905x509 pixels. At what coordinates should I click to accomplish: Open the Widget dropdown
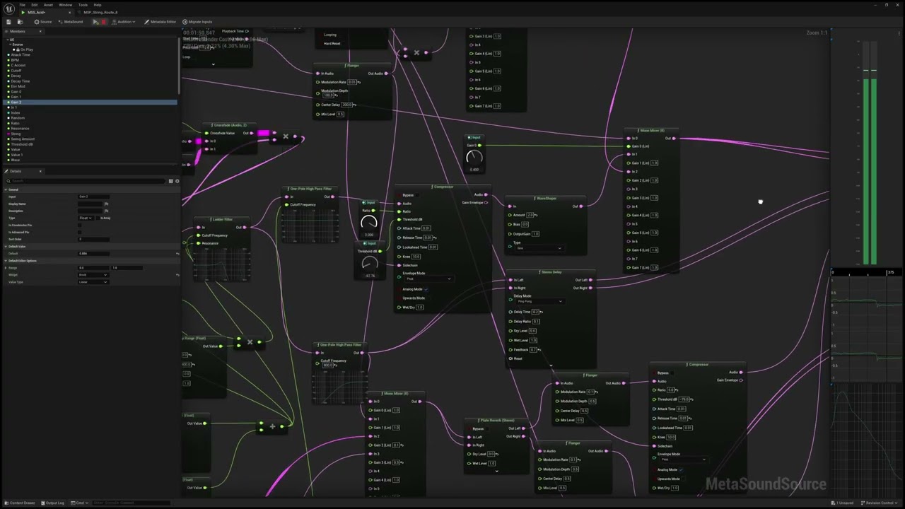[x=93, y=275]
